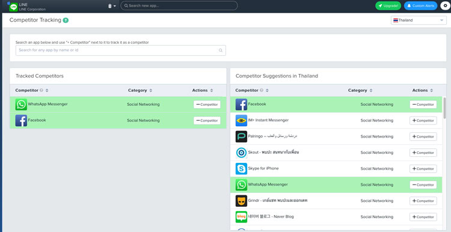Click Palringo app icon
Image resolution: width=451 pixels, height=232 pixels.
point(241,136)
